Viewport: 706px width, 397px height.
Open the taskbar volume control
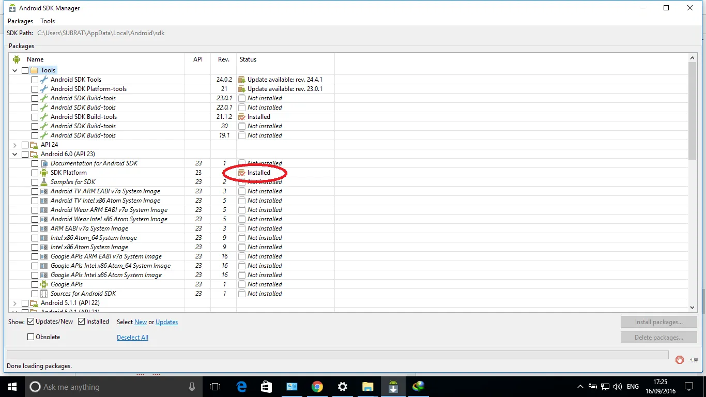tap(617, 387)
